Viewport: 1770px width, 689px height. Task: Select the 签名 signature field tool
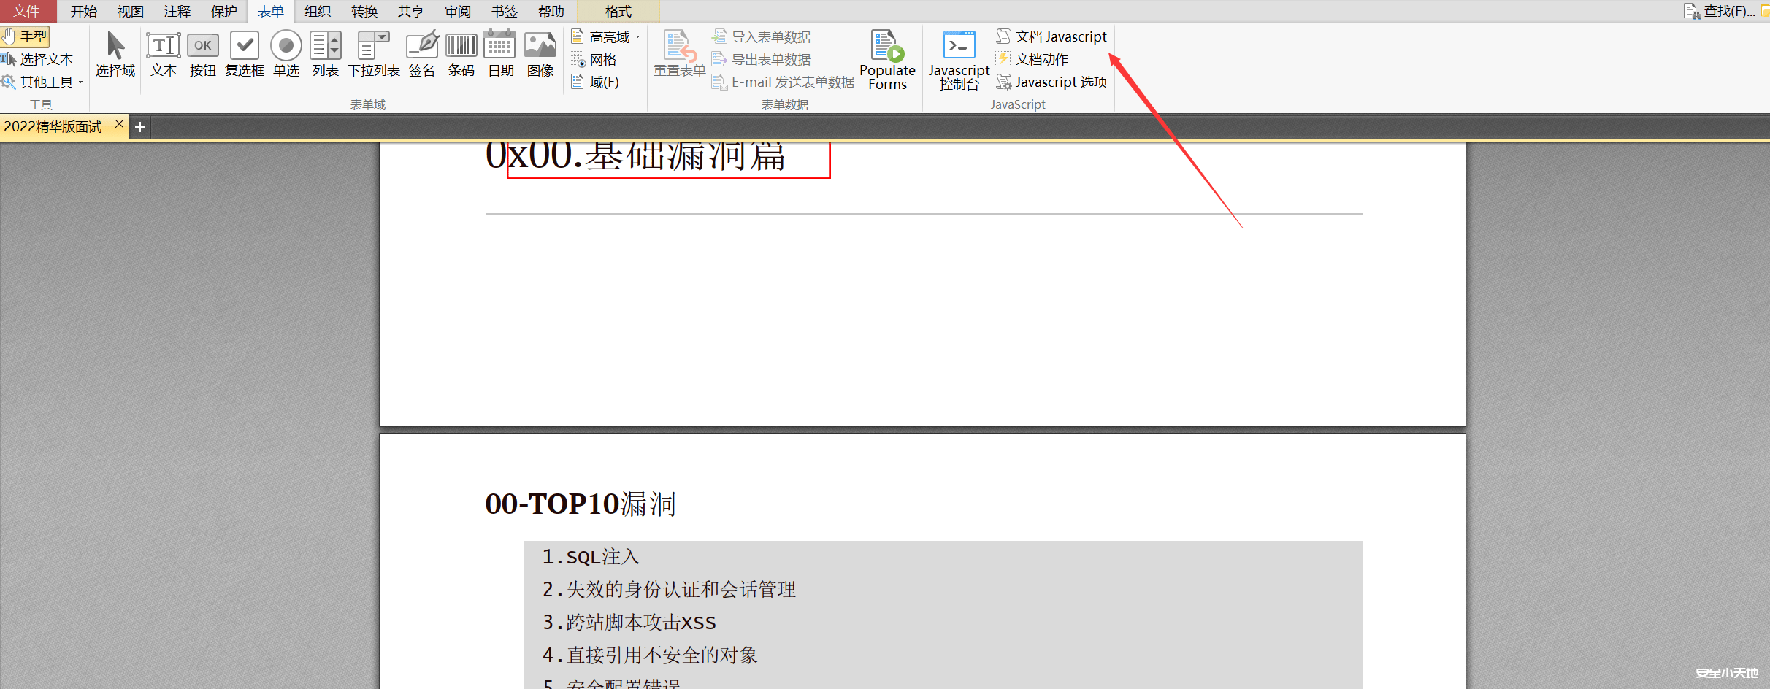point(421,51)
